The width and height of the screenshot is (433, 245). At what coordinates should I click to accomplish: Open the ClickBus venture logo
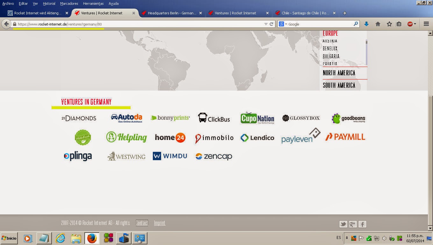[214, 118]
